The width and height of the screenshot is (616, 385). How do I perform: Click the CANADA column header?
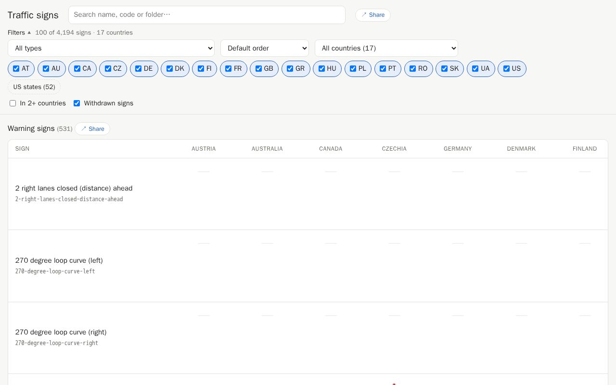(331, 149)
